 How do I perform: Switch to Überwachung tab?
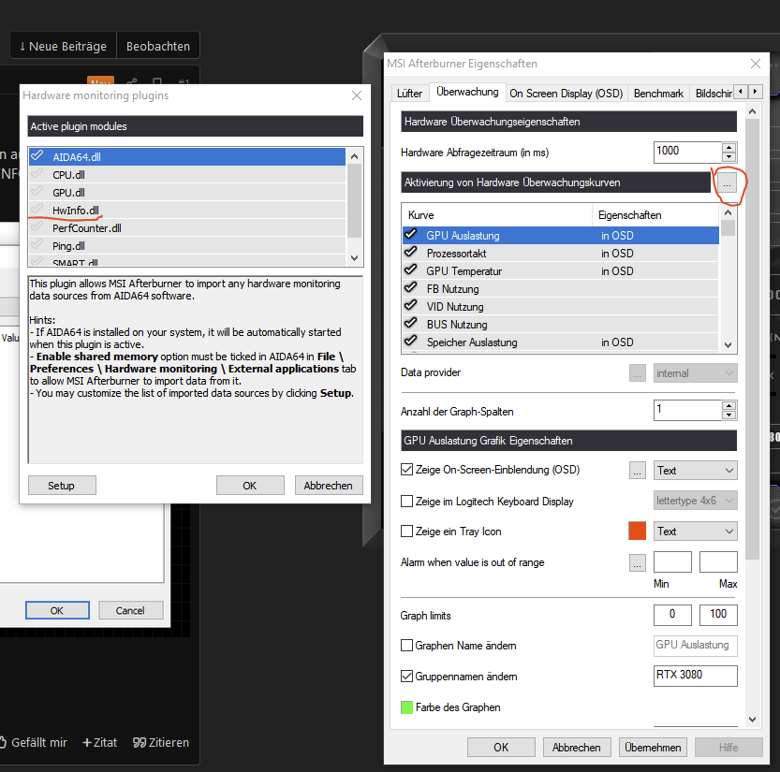click(x=467, y=92)
